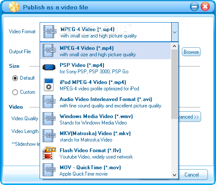Click the "Video Length" label
This screenshot has height=185, width=216.
(x=25, y=131)
